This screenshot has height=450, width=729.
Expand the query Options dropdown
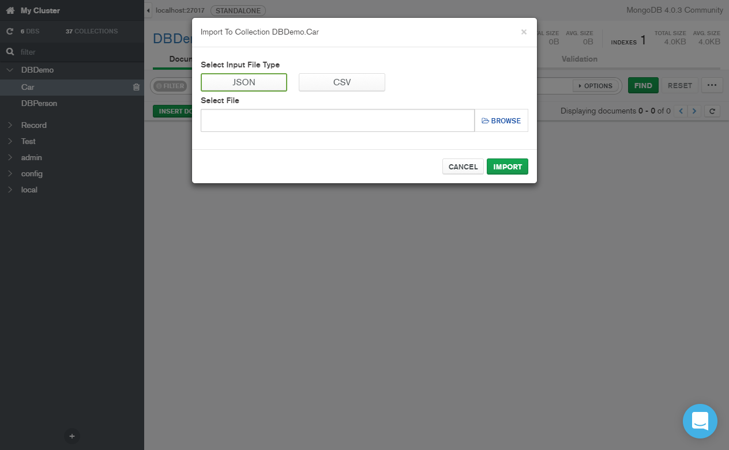595,86
